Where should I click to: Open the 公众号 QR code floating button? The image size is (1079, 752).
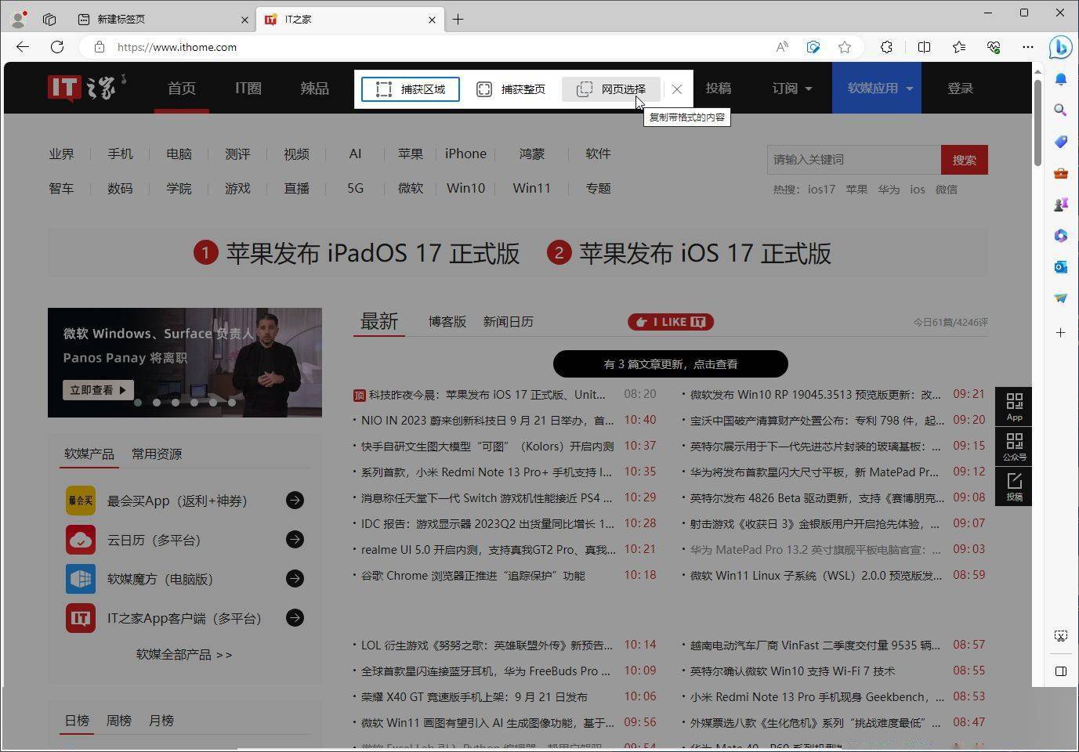tap(1014, 446)
